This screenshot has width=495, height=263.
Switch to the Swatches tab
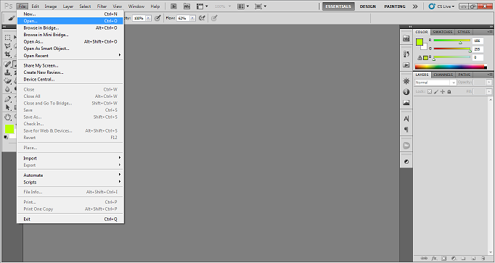tap(442, 32)
